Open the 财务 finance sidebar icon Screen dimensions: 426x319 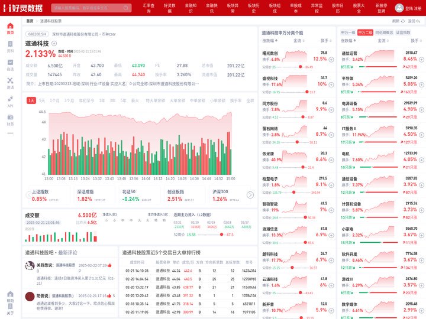10,117
